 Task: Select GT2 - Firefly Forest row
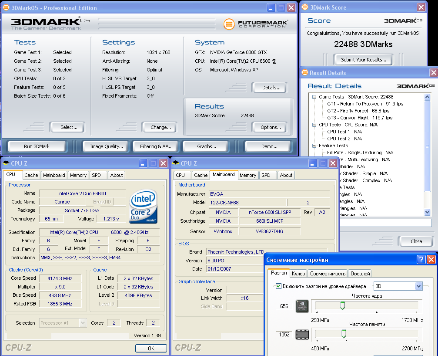pyautogui.click(x=358, y=111)
